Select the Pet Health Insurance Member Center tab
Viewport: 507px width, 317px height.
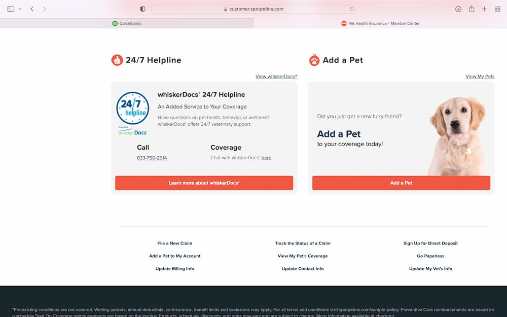pyautogui.click(x=380, y=23)
